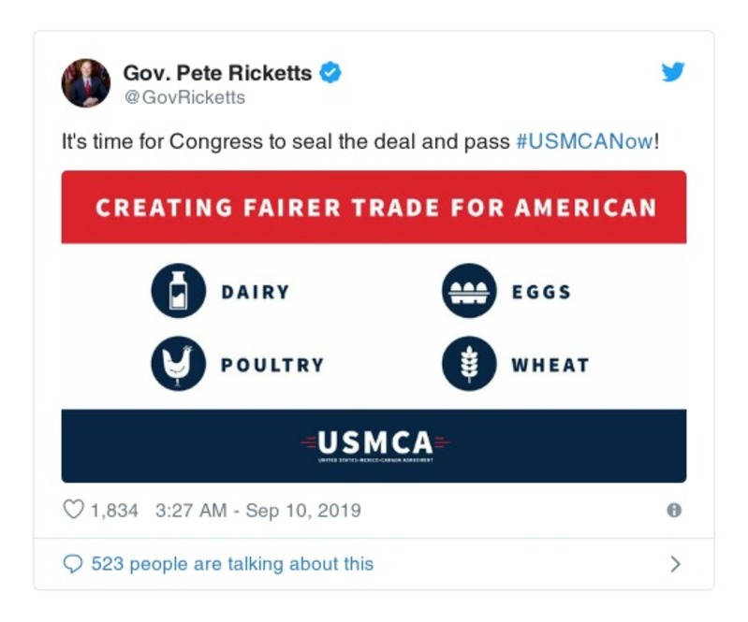This screenshot has width=748, height=622.
Task: Like the tweet with the heart icon
Action: click(x=73, y=510)
